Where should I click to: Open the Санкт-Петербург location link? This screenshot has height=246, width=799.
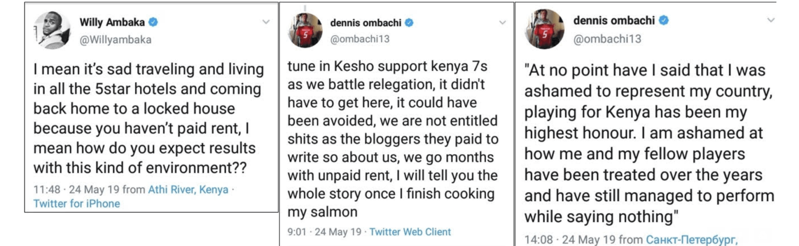(691, 240)
